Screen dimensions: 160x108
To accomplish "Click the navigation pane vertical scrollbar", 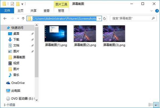I will [37, 53].
